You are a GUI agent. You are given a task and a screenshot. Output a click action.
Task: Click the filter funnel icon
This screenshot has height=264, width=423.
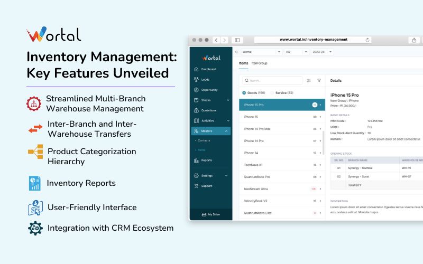pos(319,80)
